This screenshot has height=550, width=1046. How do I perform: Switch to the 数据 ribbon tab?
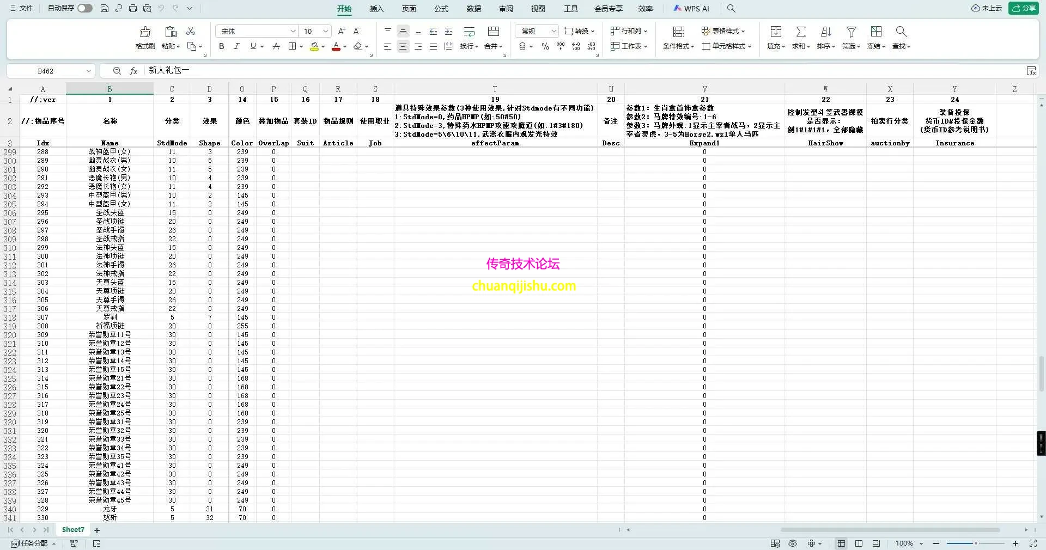pos(473,9)
